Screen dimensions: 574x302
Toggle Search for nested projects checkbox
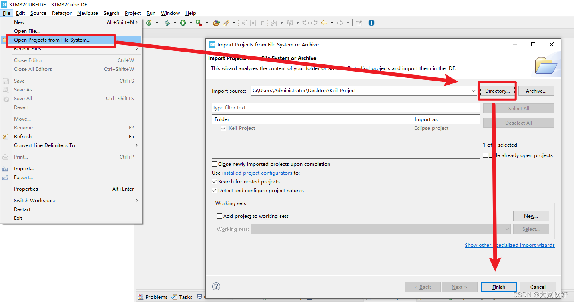pos(214,181)
